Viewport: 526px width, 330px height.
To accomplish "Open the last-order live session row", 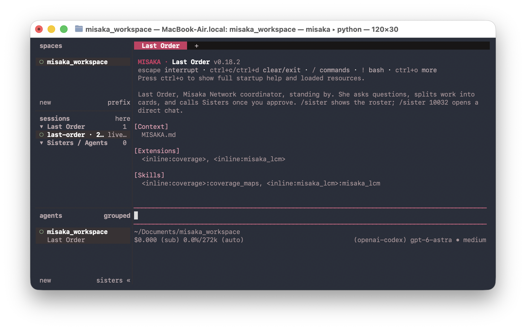I will [83, 135].
